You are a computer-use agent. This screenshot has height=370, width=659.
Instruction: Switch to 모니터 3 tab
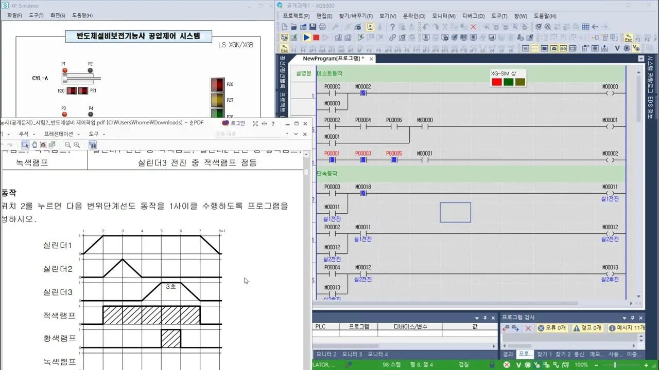pos(352,354)
